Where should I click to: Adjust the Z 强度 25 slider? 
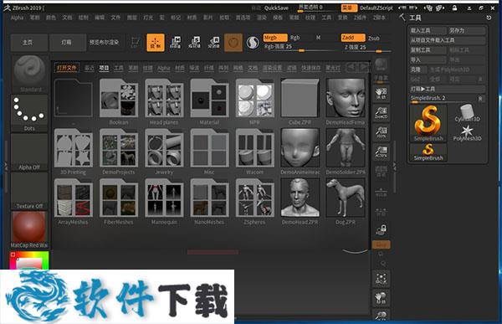tap(366, 48)
